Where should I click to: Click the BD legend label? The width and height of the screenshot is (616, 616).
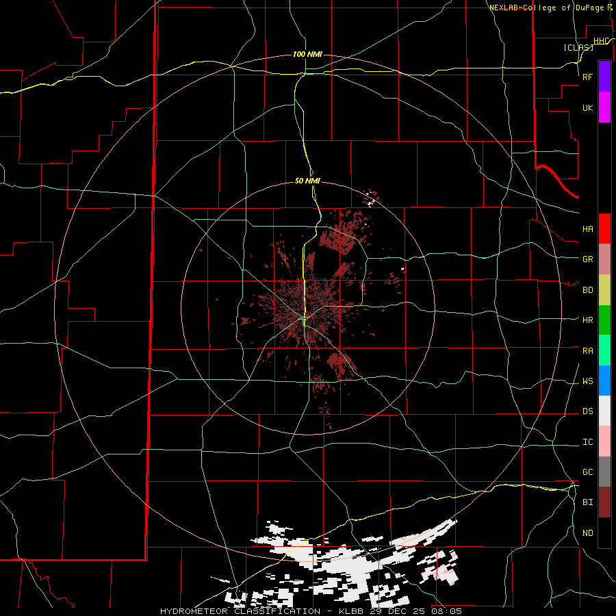[587, 290]
